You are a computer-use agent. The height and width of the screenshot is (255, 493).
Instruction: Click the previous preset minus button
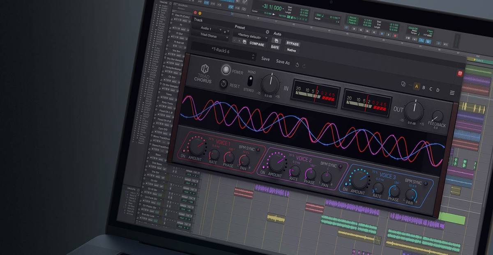pos(234,41)
